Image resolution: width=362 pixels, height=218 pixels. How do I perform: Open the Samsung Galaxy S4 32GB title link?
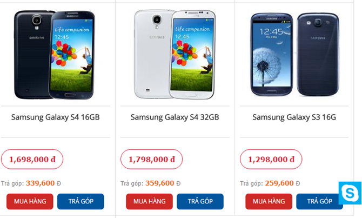[x=175, y=117]
